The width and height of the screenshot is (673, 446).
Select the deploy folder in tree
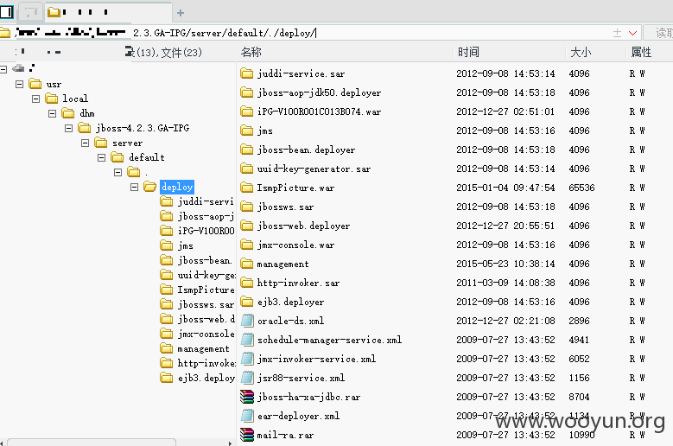click(177, 187)
